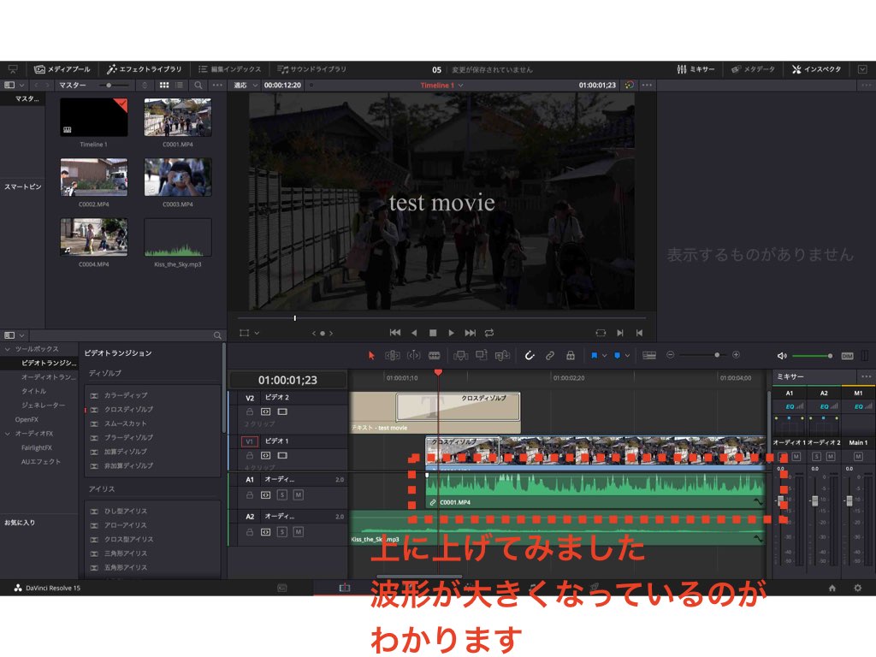Image resolution: width=876 pixels, height=657 pixels.
Task: Mute monitoring with the speaker icon
Action: click(x=782, y=356)
